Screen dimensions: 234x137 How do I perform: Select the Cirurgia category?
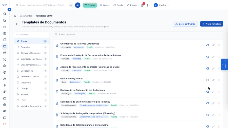32,89
